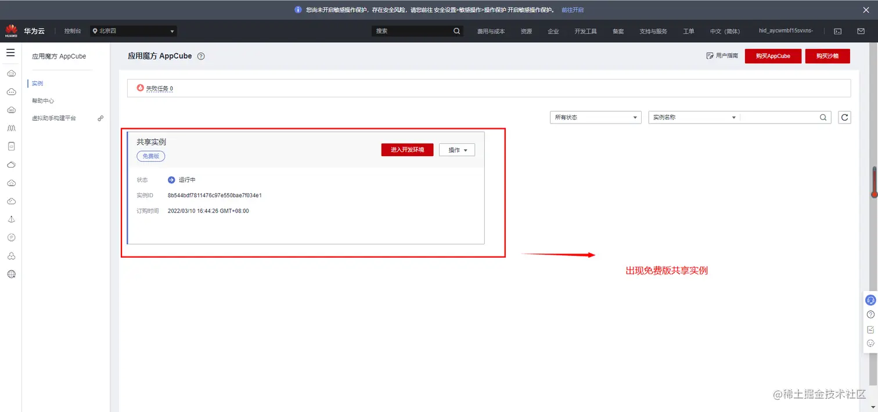The width and height of the screenshot is (878, 412).
Task: Click the 华为云 brand text
Action: 33,31
